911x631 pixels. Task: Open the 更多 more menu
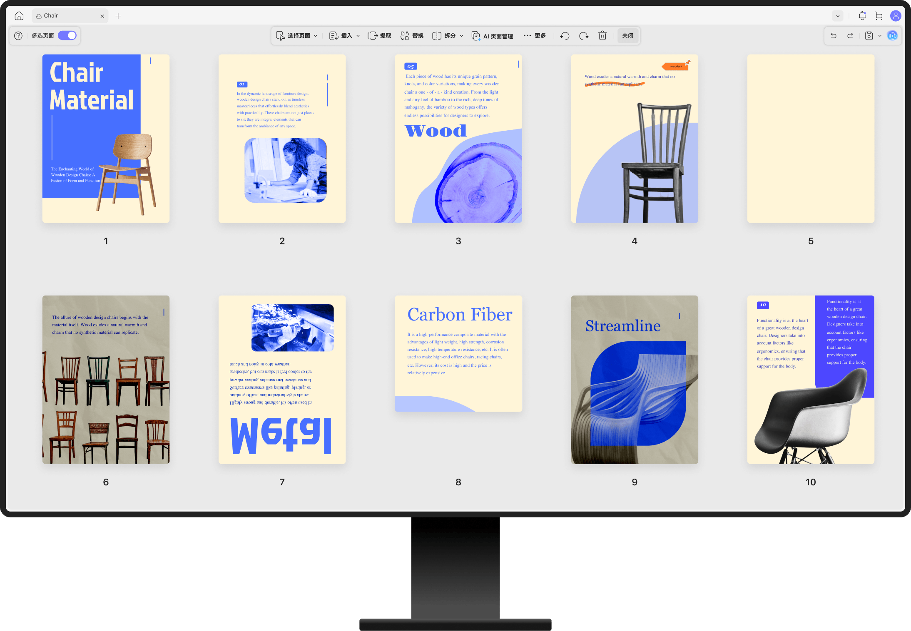click(535, 36)
